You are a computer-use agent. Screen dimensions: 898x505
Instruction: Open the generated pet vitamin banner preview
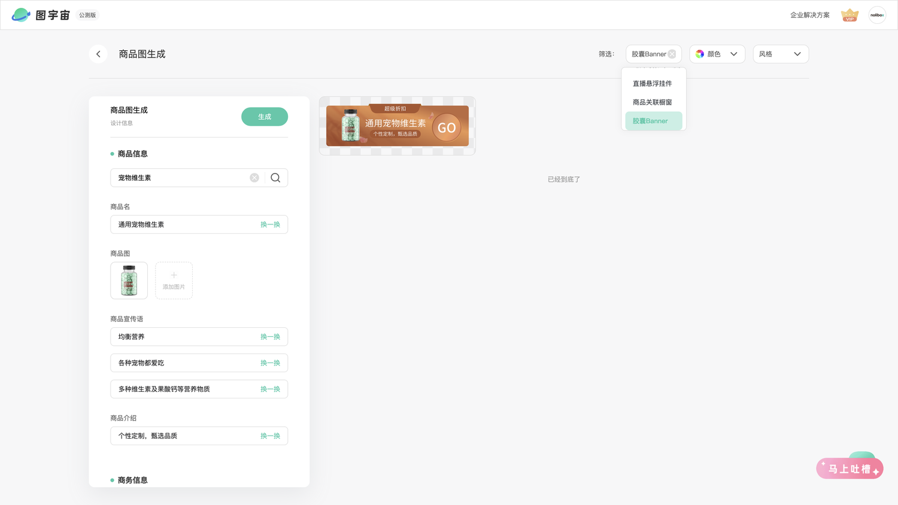[x=398, y=126]
